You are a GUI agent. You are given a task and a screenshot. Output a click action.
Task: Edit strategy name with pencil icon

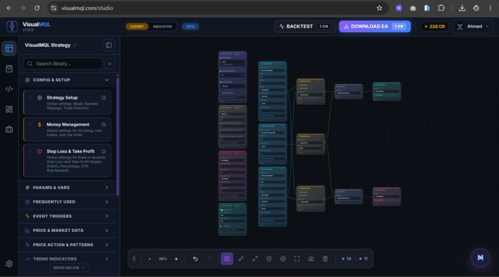coord(75,45)
